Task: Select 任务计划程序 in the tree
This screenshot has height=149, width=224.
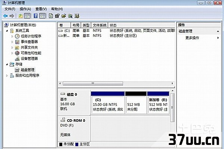Action: (31, 36)
